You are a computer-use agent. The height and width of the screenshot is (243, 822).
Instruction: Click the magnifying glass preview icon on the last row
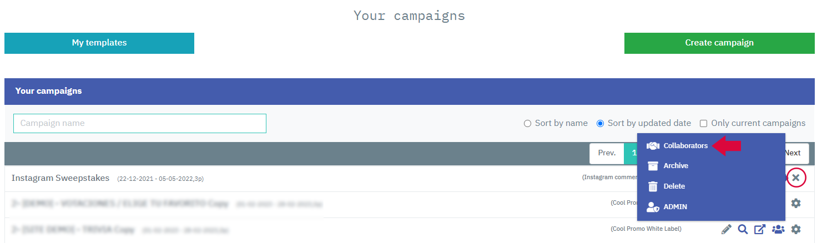tap(743, 229)
